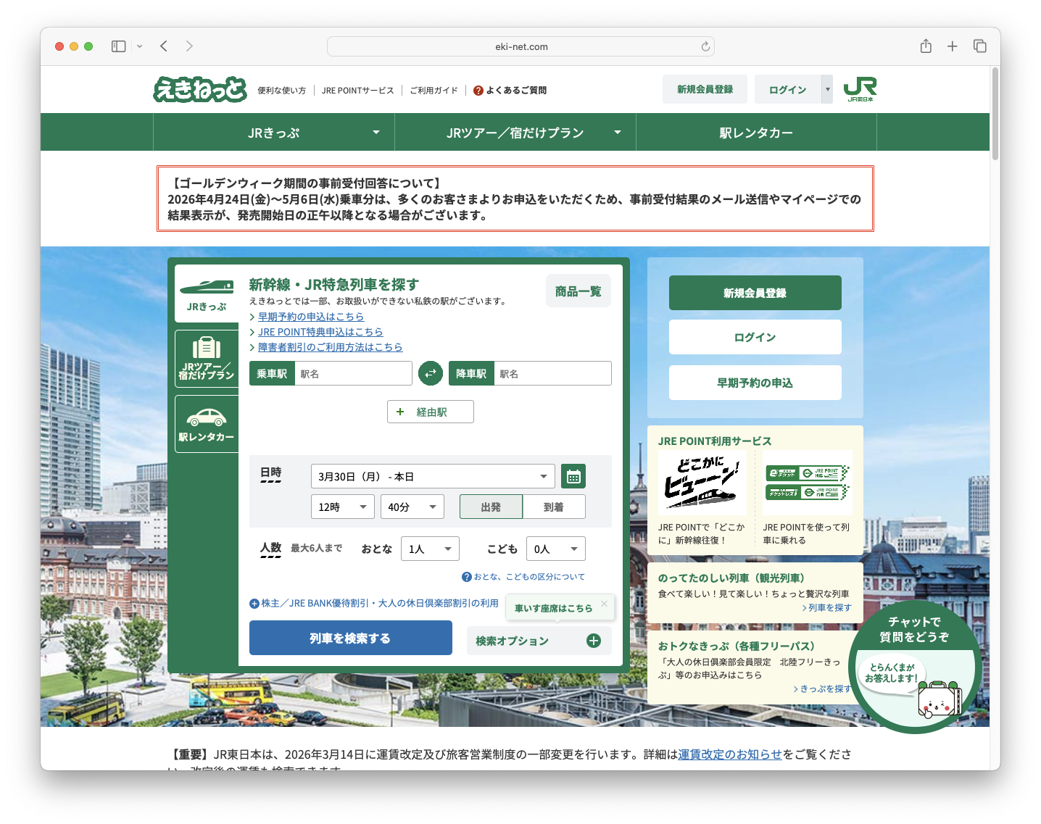The height and width of the screenshot is (824, 1041).
Task: Open the calendar picker icon
Action: tap(573, 476)
